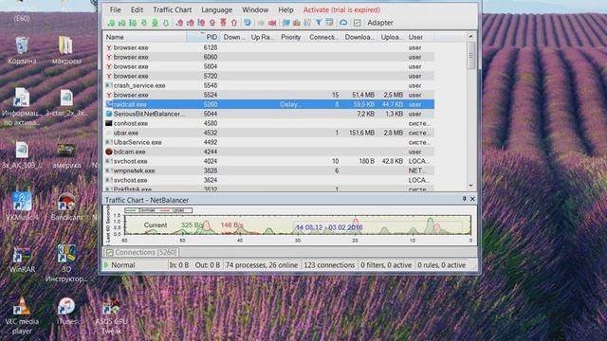Click the Adapter toolbar button

pos(380,23)
